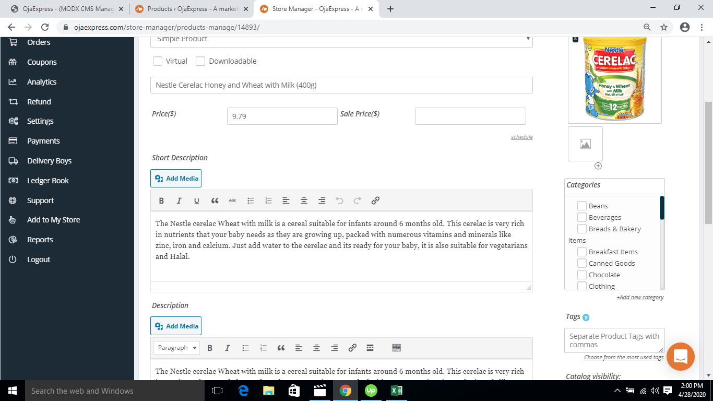Click the +Add new category link
The image size is (713, 401).
(640, 297)
